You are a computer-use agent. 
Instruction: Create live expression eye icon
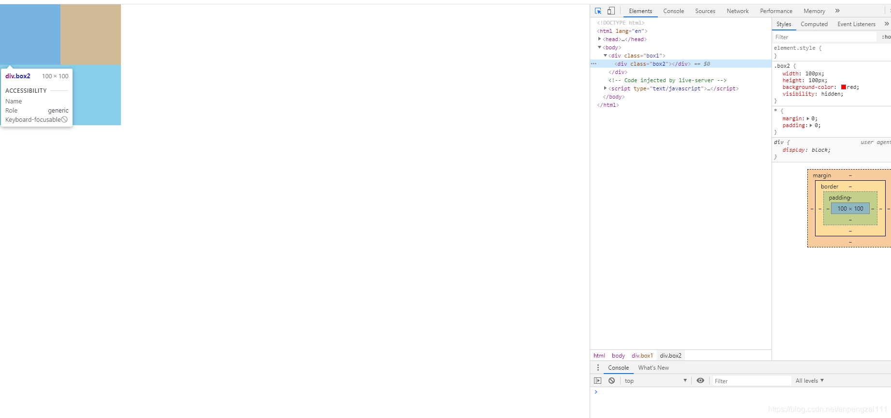pyautogui.click(x=700, y=381)
